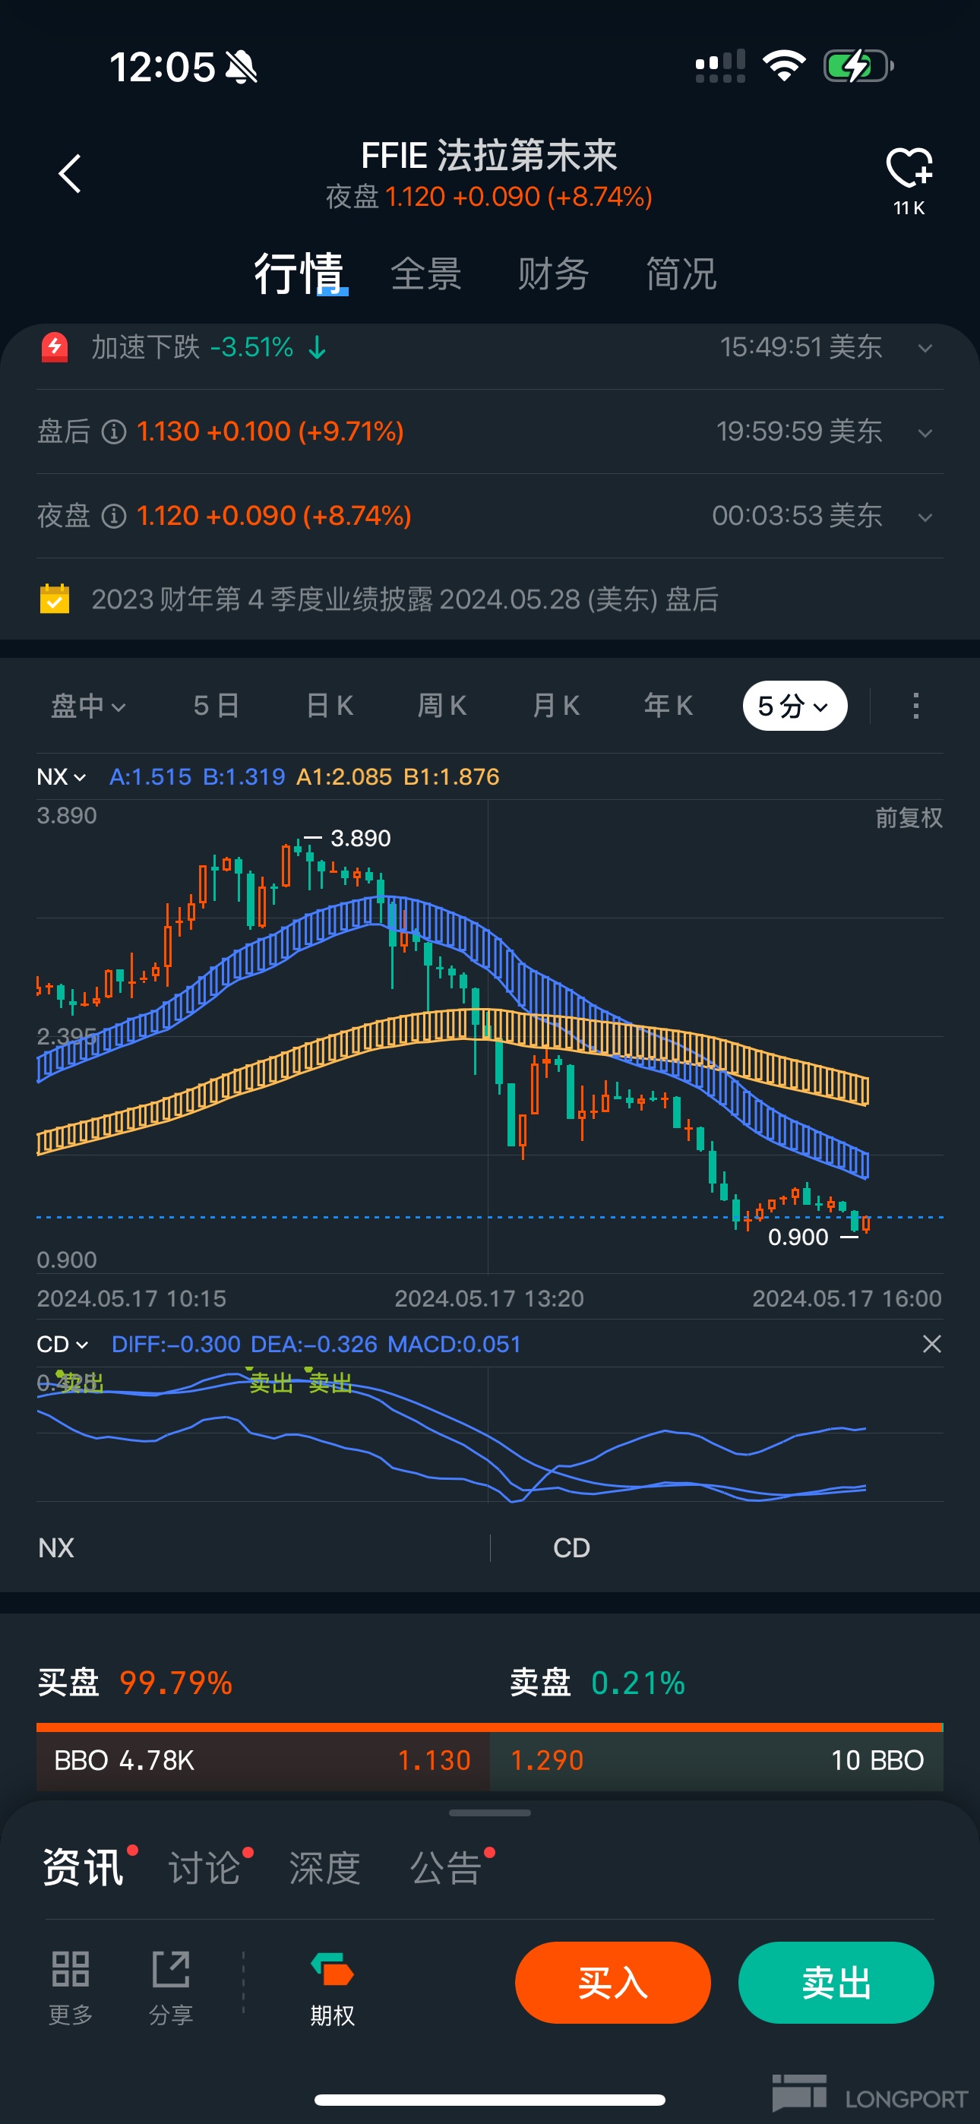Open the 5分 interval dropdown
Viewport: 980px width, 2124px height.
point(794,706)
